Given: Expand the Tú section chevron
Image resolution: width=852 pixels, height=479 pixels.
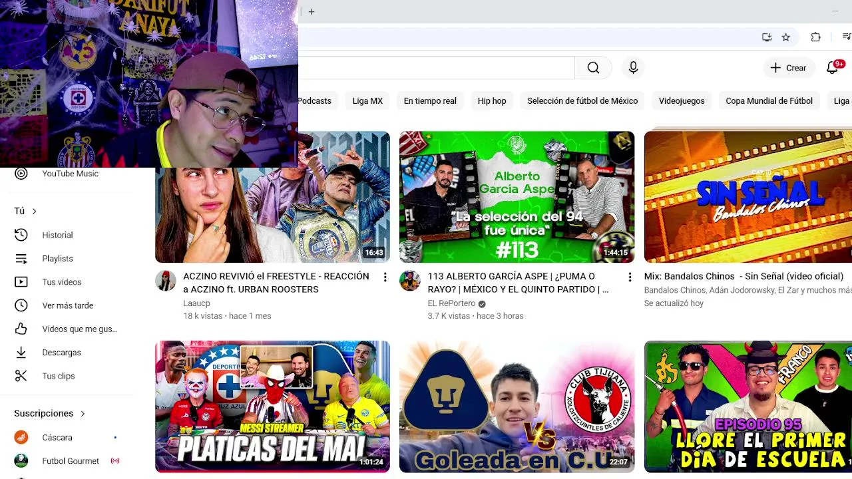Looking at the screenshot, I should 34,211.
